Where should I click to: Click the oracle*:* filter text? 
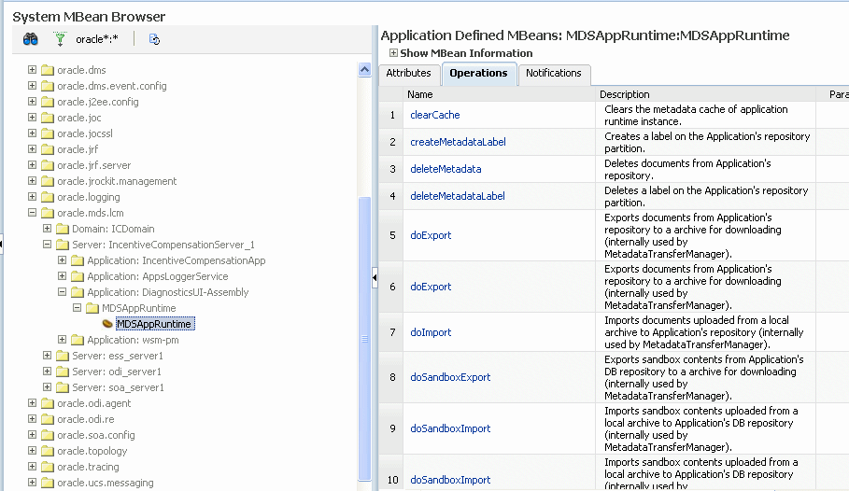(97, 39)
